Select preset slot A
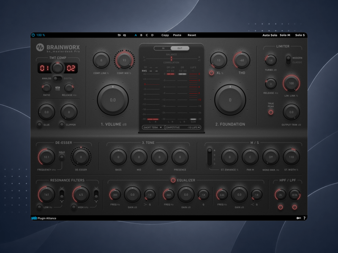The height and width of the screenshot is (253, 338). click(x=136, y=35)
